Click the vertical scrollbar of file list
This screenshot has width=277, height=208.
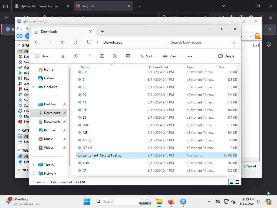click(239, 129)
